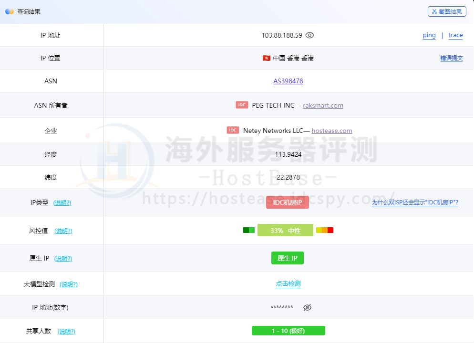The width and height of the screenshot is (474, 343).
Task: Visit the raksmart.com link
Action: coord(323,106)
